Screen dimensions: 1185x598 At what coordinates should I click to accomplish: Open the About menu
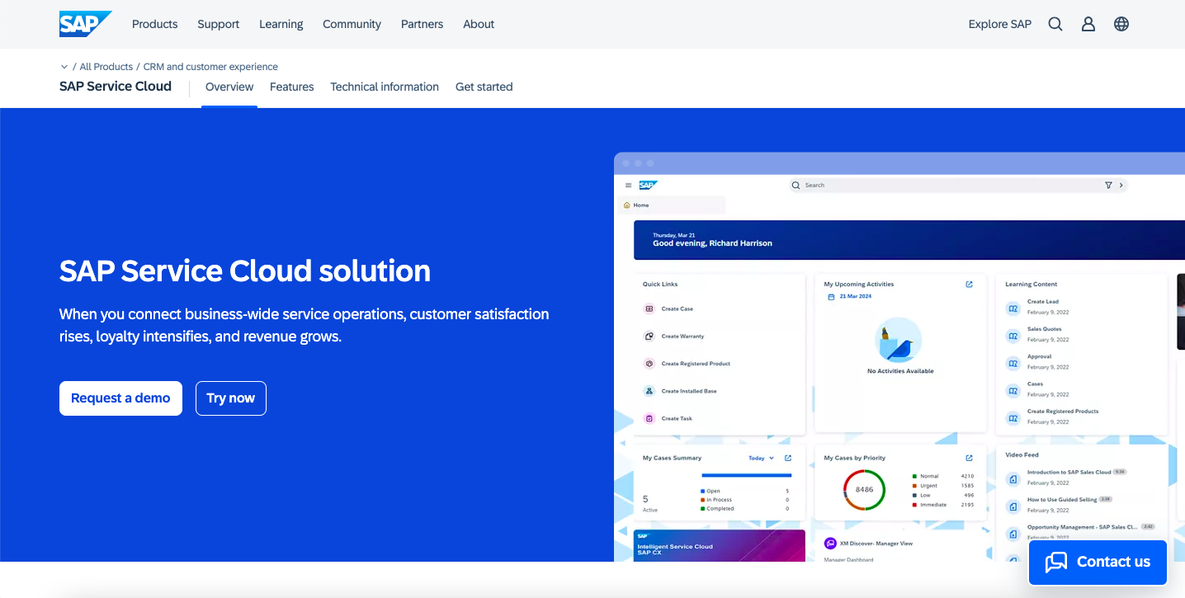479,24
